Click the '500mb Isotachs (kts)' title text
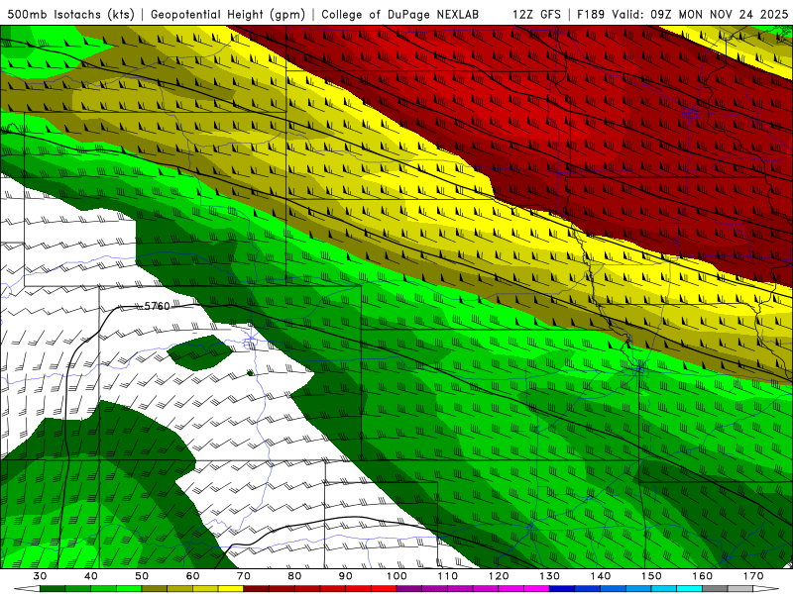 [x=71, y=15]
